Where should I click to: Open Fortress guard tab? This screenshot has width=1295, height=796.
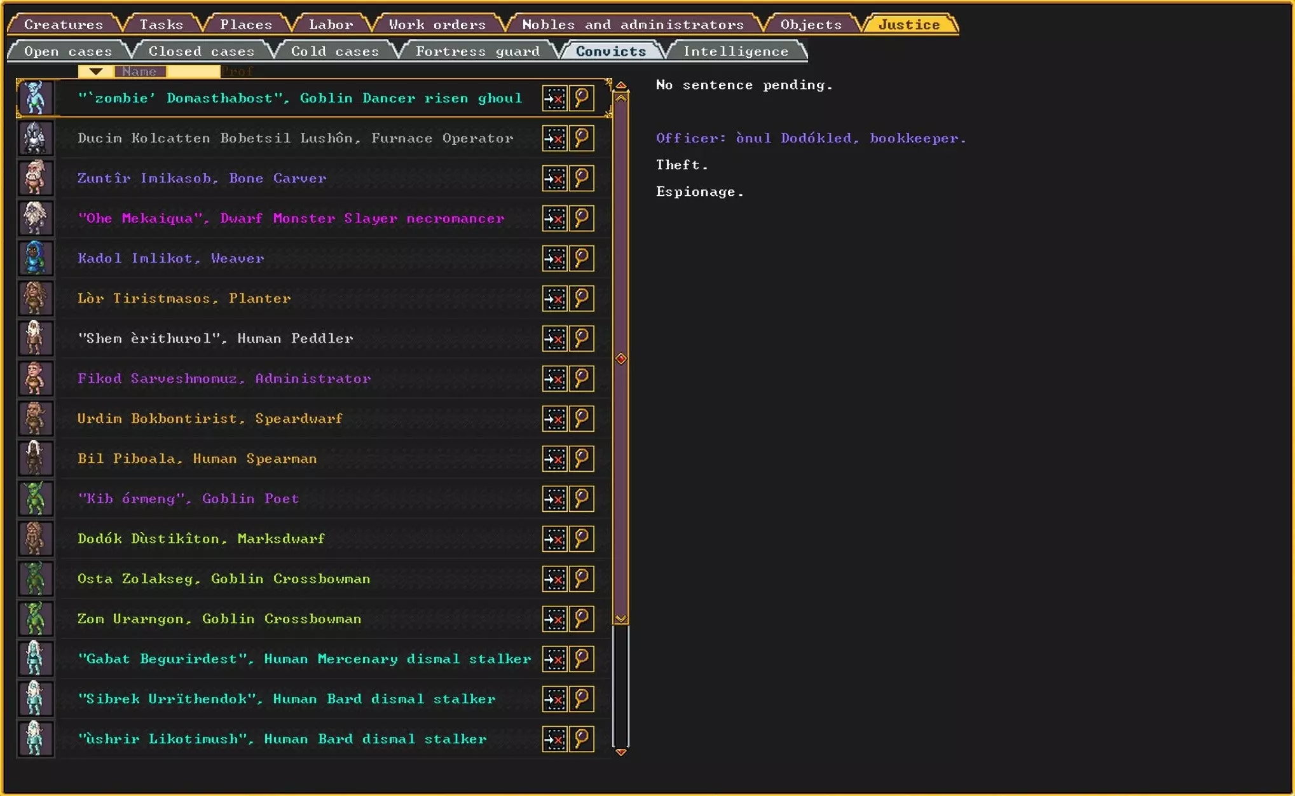pyautogui.click(x=477, y=51)
